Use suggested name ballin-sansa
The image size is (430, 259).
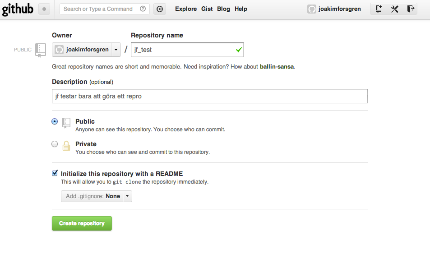[x=277, y=67]
